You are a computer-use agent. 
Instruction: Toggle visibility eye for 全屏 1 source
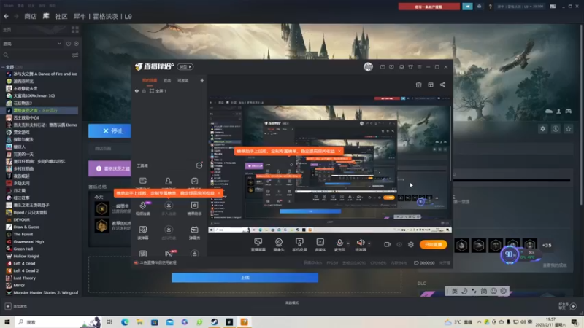(137, 90)
